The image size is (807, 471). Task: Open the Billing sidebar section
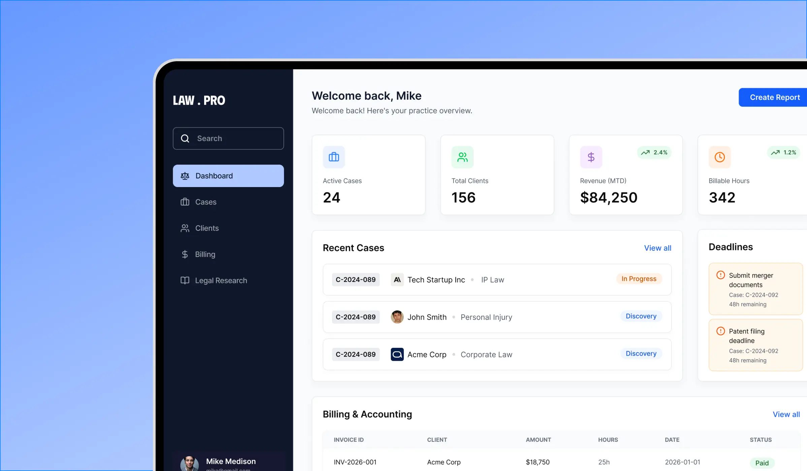pyautogui.click(x=228, y=254)
